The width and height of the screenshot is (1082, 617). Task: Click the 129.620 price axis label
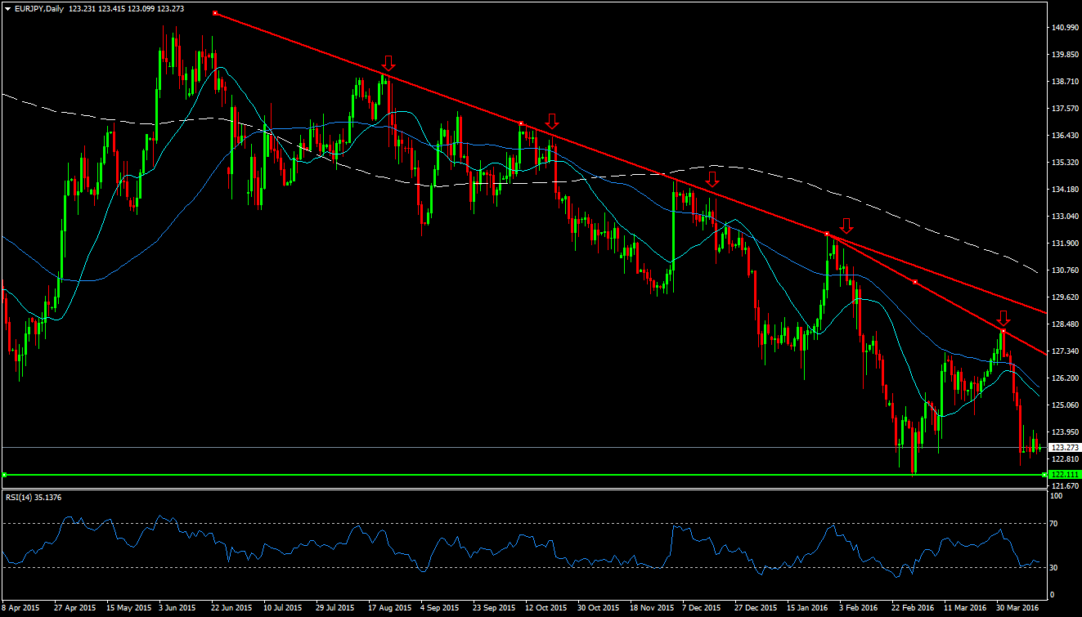[x=1064, y=297]
